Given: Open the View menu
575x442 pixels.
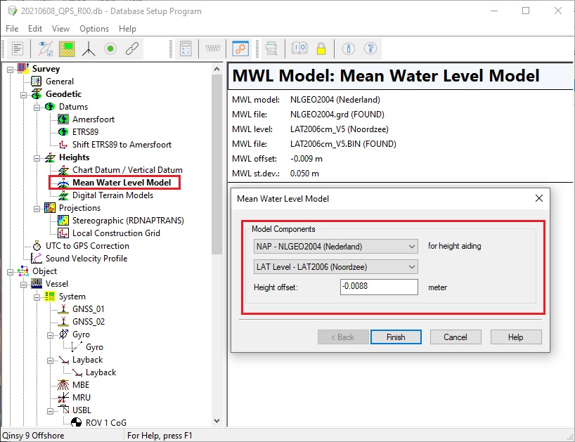Looking at the screenshot, I should [x=60, y=29].
